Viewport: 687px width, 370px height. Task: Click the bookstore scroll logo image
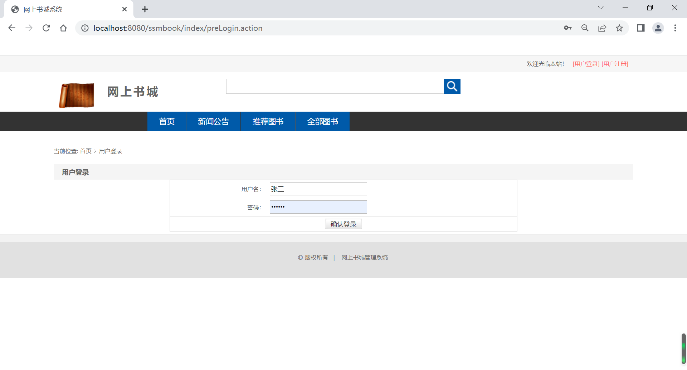coord(77,96)
